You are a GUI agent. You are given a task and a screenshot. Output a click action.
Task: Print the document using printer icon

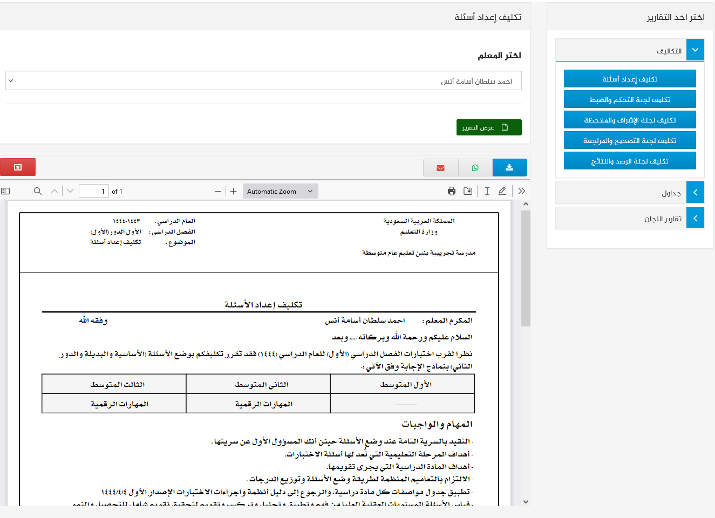click(x=452, y=191)
